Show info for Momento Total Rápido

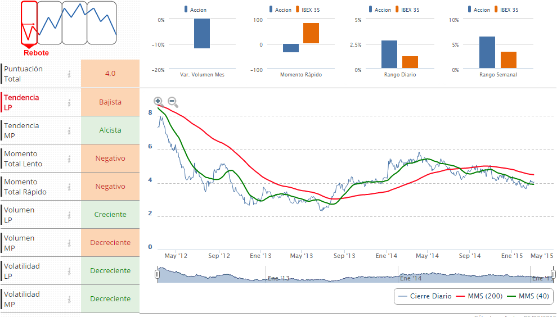click(x=69, y=187)
